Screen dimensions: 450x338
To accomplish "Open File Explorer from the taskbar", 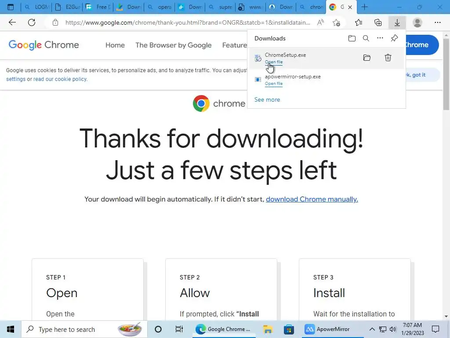I will click(268, 329).
